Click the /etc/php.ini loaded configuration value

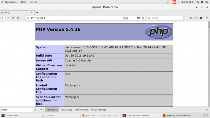[72, 85]
